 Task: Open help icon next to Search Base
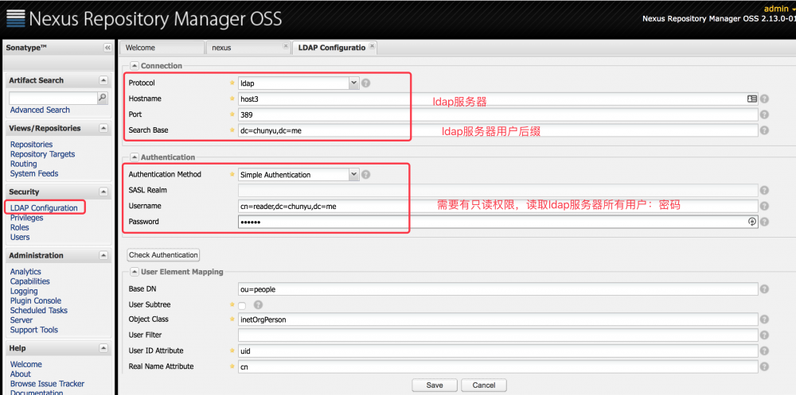[x=764, y=130]
